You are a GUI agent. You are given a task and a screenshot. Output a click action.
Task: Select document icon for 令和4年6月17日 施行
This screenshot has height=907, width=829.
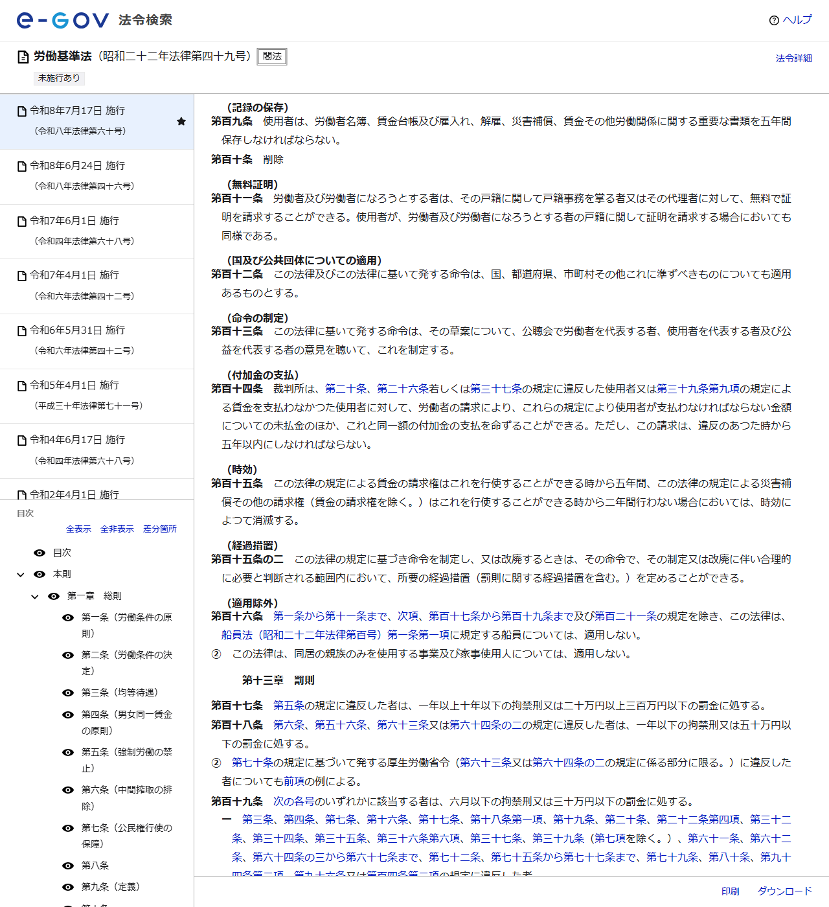click(x=22, y=441)
